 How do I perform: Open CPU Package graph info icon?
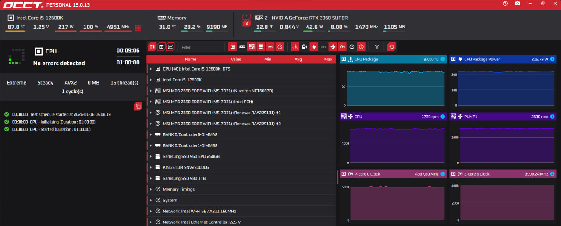[x=442, y=59]
